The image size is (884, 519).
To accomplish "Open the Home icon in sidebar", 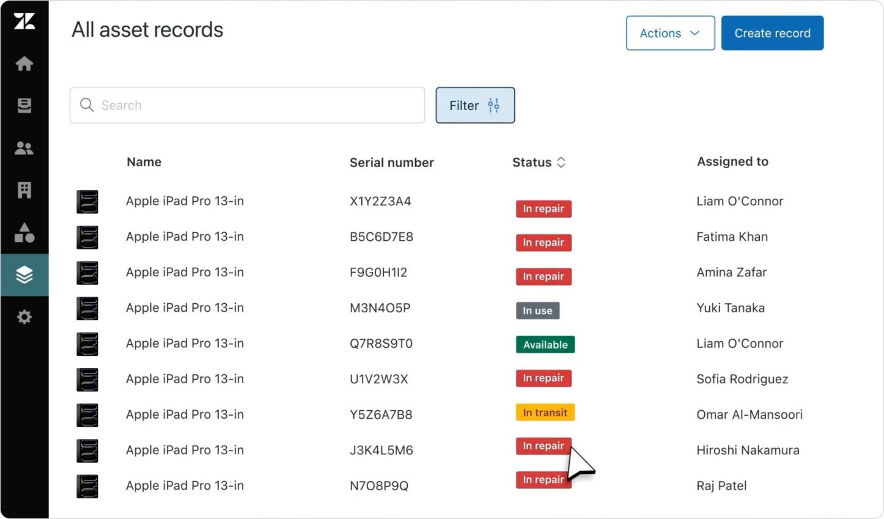I will [x=24, y=64].
